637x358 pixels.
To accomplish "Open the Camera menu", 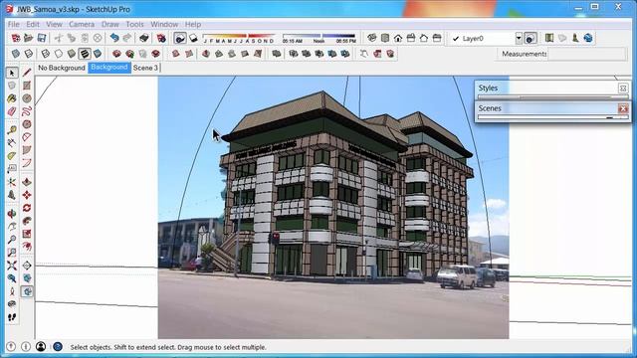I will [82, 24].
